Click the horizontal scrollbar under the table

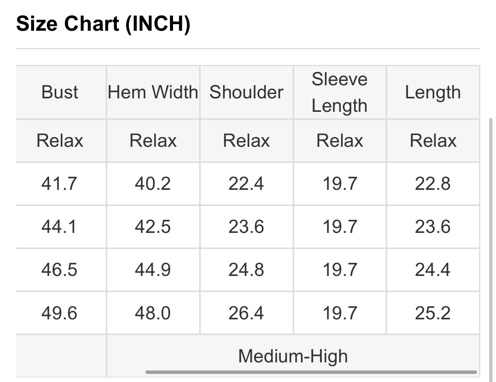311,372
